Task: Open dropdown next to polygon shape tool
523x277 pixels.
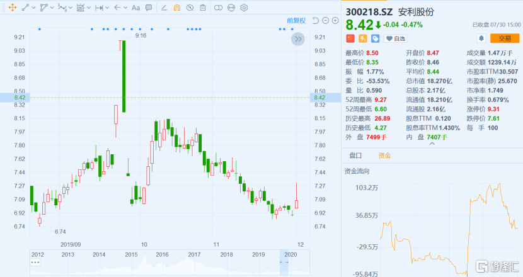Action: (x=52, y=8)
